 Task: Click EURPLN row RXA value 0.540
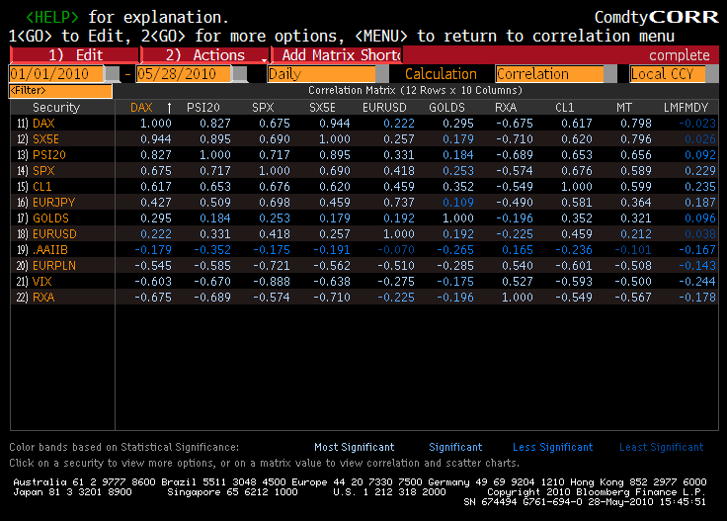(x=518, y=265)
